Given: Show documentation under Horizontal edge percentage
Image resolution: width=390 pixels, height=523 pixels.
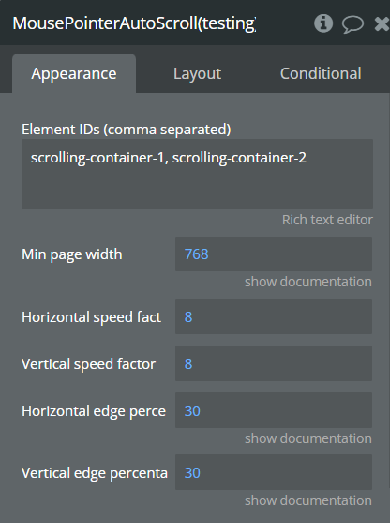Looking at the screenshot, I should click(x=308, y=438).
